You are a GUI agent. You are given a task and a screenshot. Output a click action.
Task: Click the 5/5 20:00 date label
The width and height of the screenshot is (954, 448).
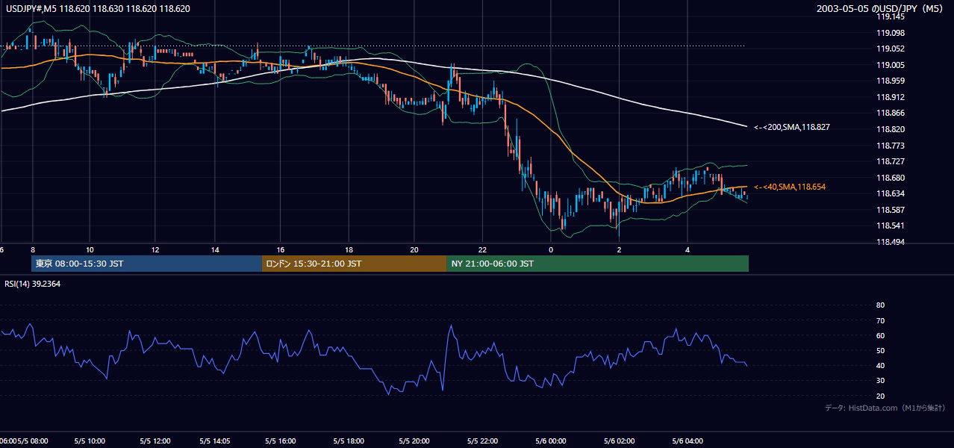tap(414, 441)
